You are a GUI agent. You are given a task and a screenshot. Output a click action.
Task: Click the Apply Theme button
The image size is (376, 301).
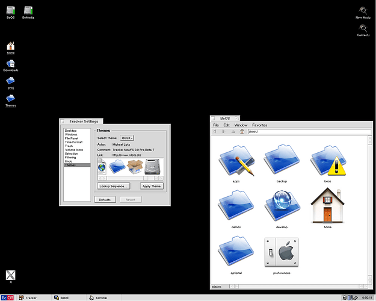tap(152, 186)
